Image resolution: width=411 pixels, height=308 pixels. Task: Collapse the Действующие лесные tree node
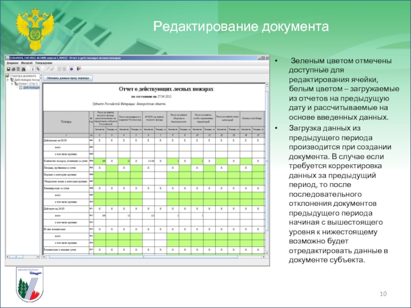[x=9, y=80]
